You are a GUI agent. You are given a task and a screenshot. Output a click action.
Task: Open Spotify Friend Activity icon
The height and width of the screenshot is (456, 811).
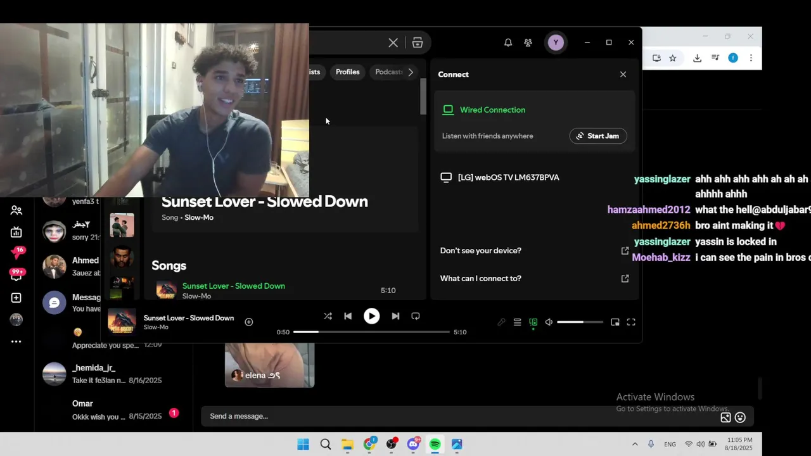pyautogui.click(x=528, y=42)
